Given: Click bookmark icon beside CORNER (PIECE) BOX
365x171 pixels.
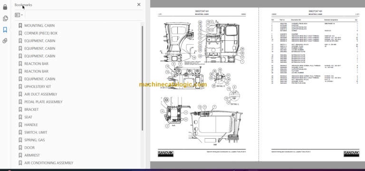Looking at the screenshot, I should (20, 33).
